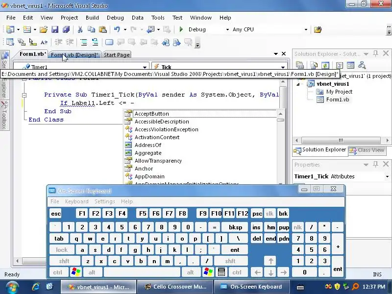Click the Show All Files icon in Solution Explorer
The width and height of the screenshot is (392, 294).
(314, 66)
